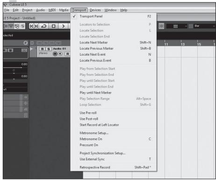Click inspector pan slider handle
This screenshot has width=216, height=180.
tap(14, 73)
